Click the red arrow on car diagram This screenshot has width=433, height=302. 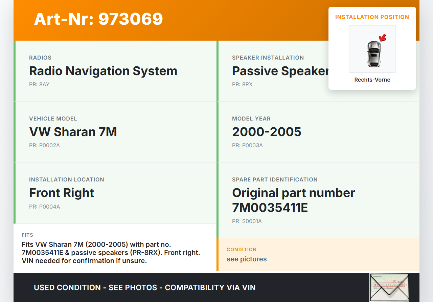pyautogui.click(x=383, y=38)
